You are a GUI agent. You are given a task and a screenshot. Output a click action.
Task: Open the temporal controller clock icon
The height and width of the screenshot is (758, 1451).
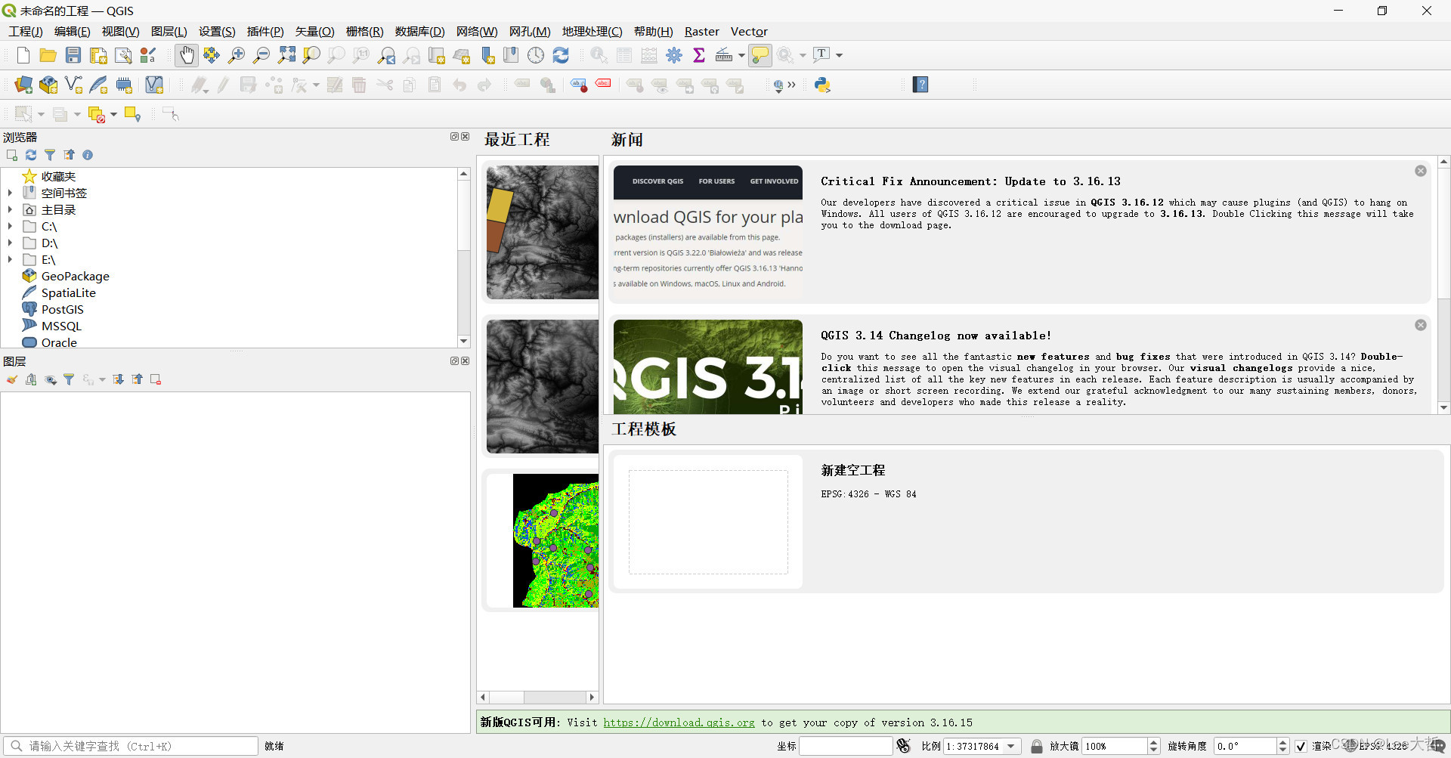(x=536, y=55)
